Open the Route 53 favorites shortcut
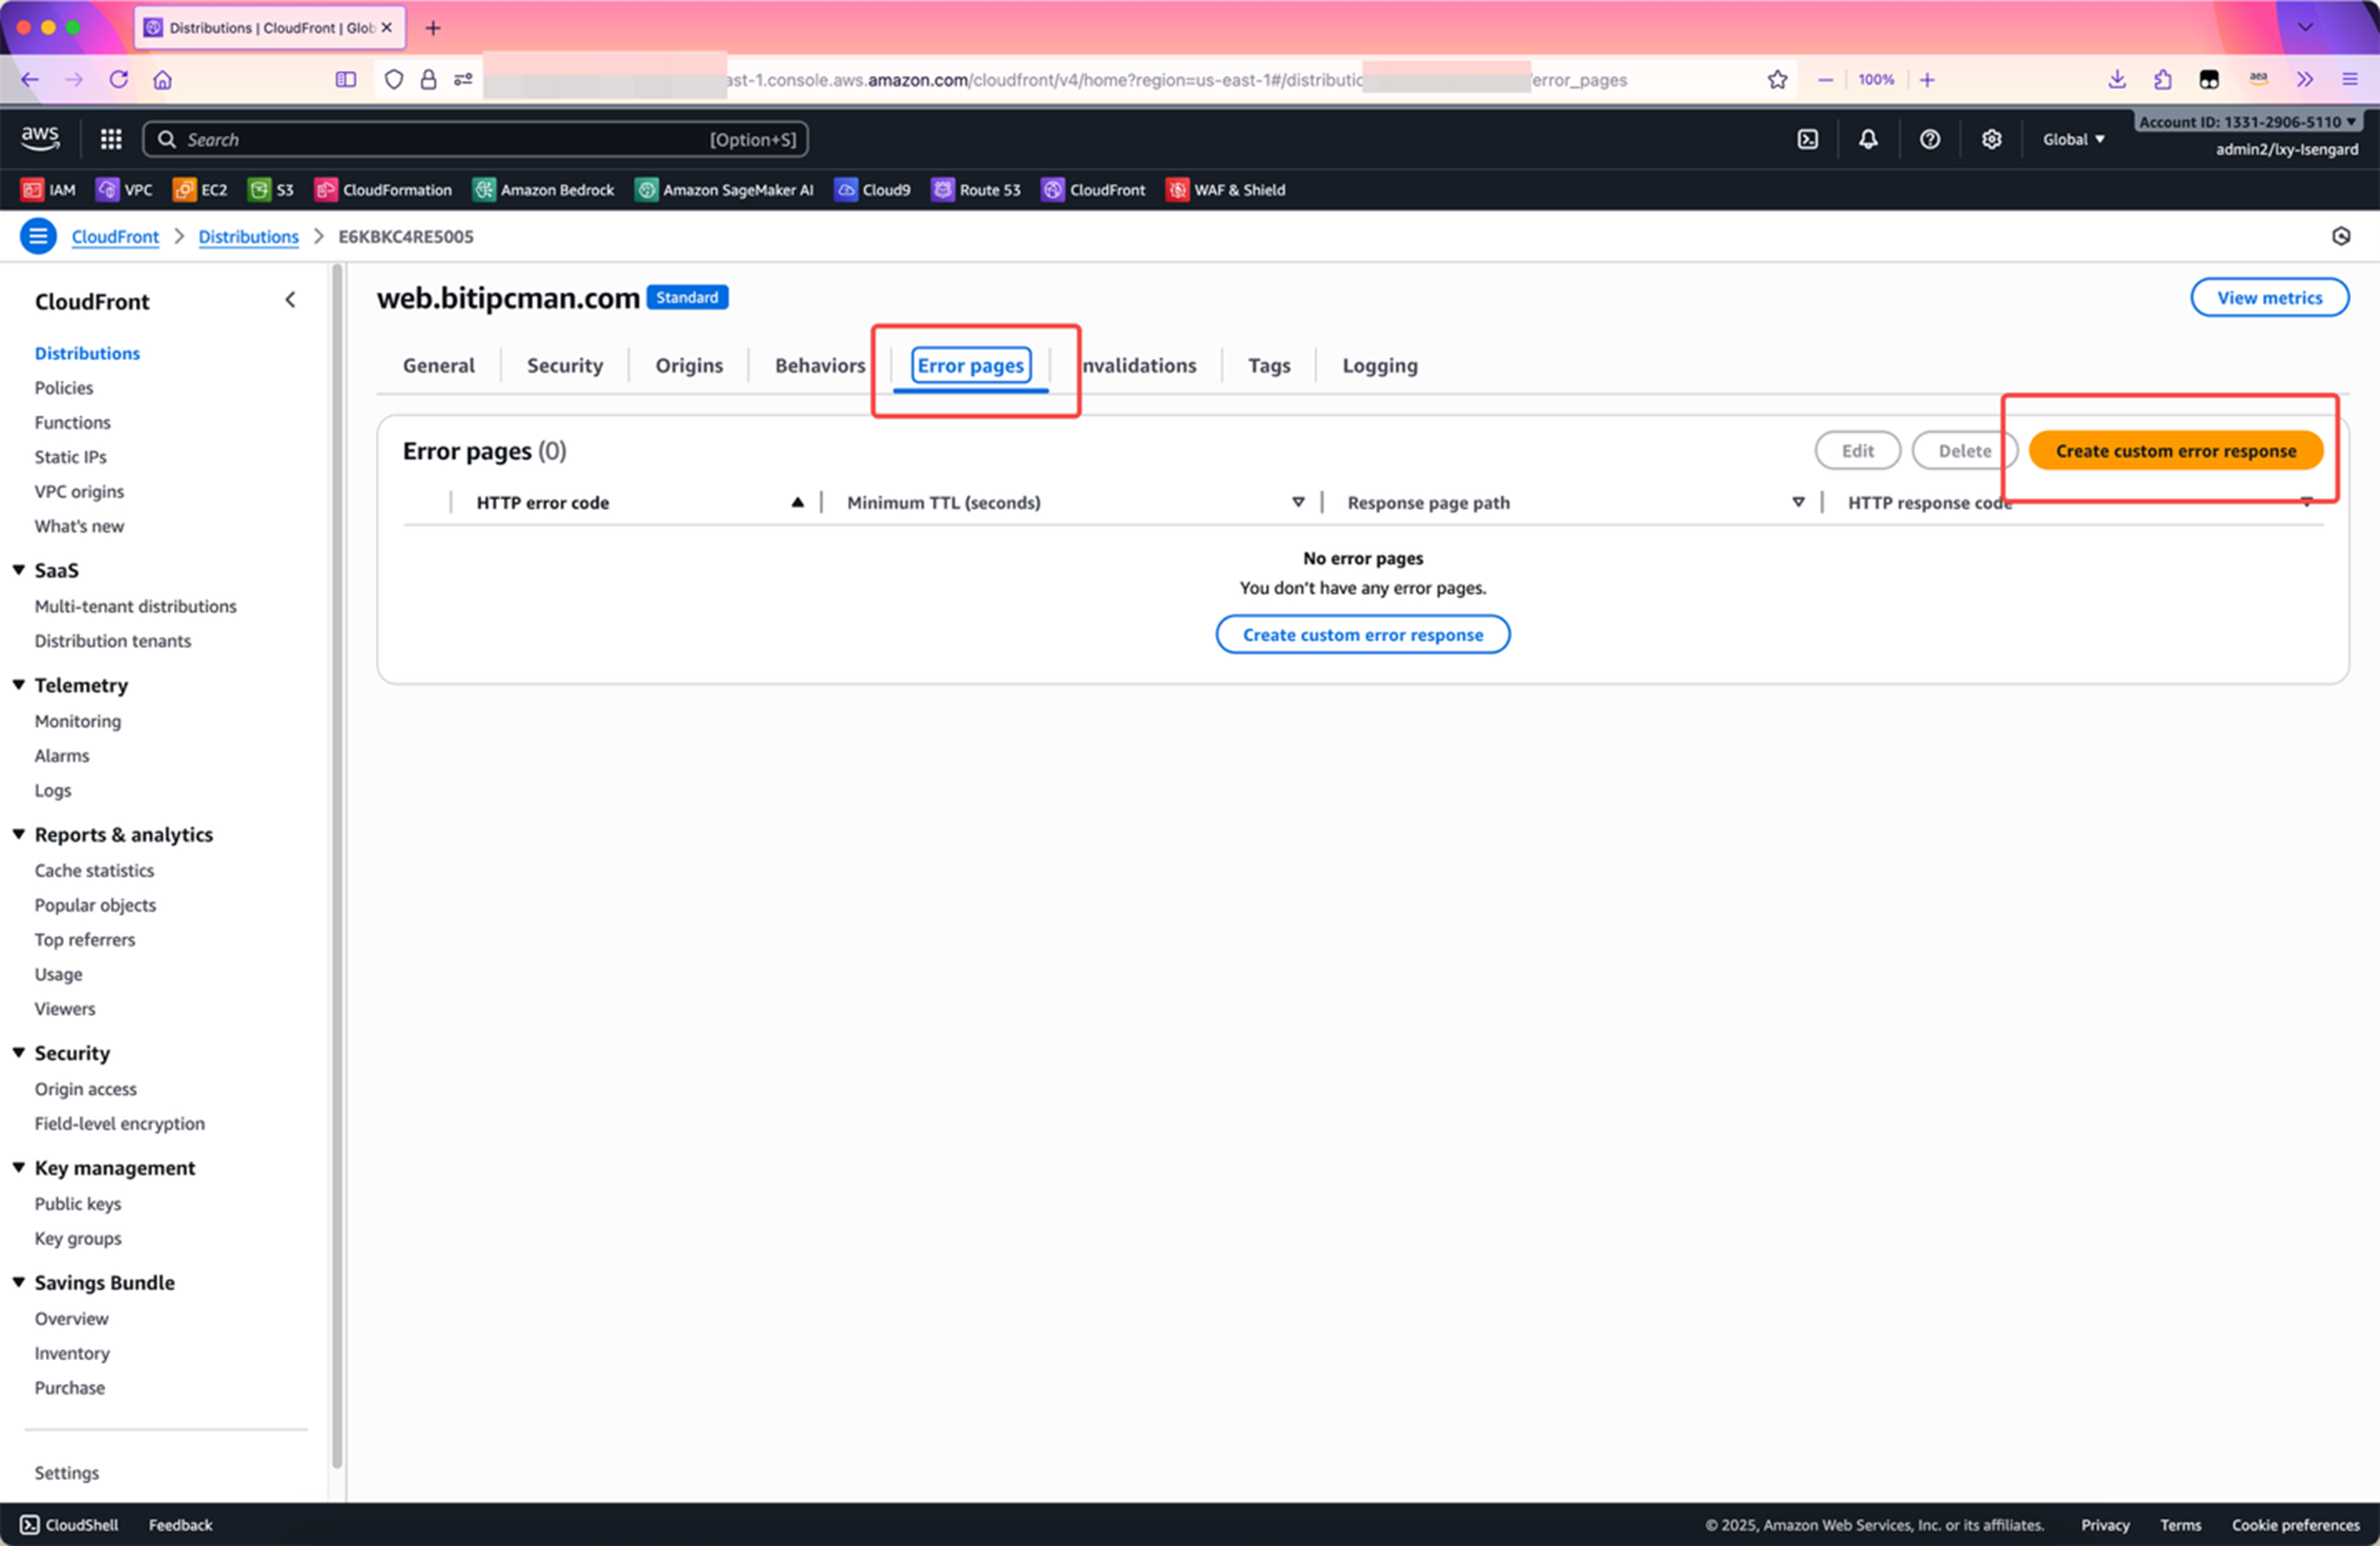This screenshot has width=2380, height=1546. pyautogui.click(x=976, y=190)
